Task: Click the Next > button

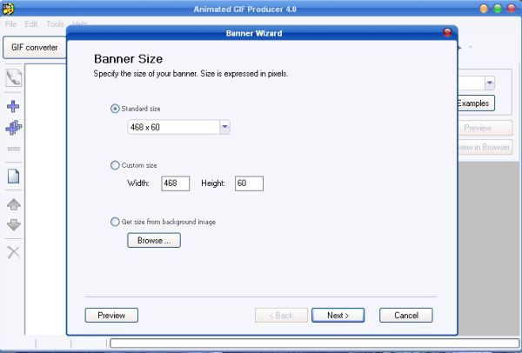Action: (338, 315)
